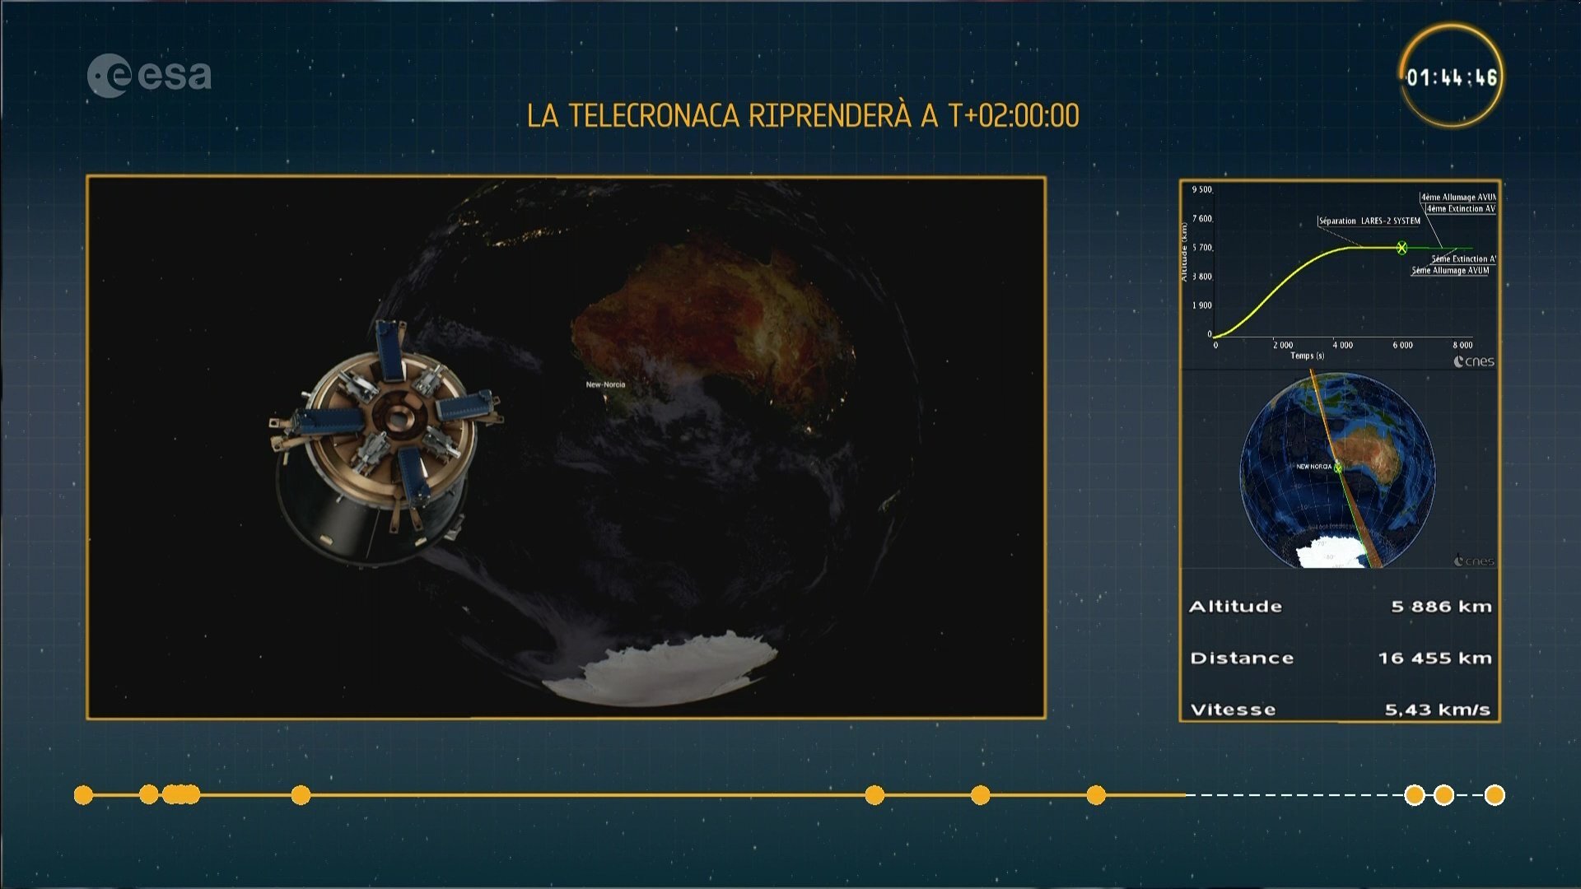Click the ESA logo
The width and height of the screenshot is (1581, 889).
pos(149,76)
